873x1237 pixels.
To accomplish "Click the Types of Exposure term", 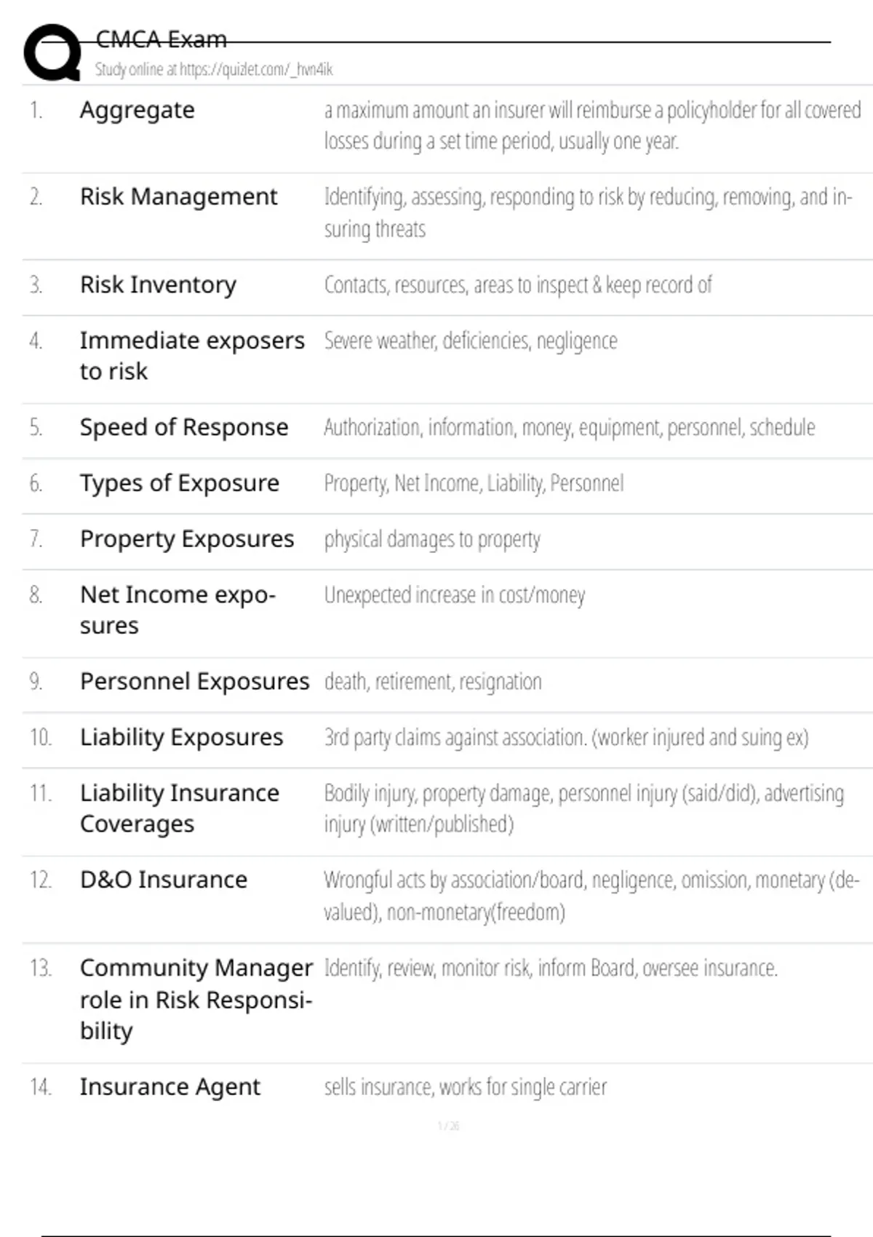I will tap(179, 483).
